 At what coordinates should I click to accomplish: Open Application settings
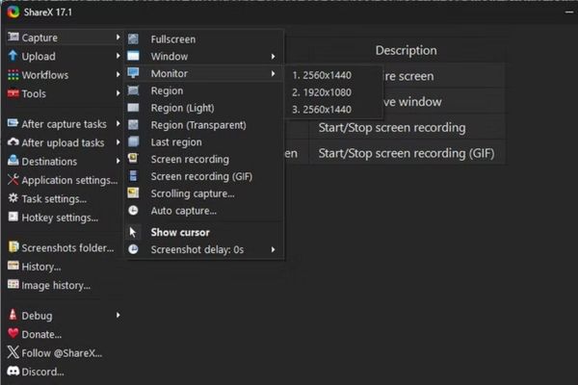tap(67, 180)
